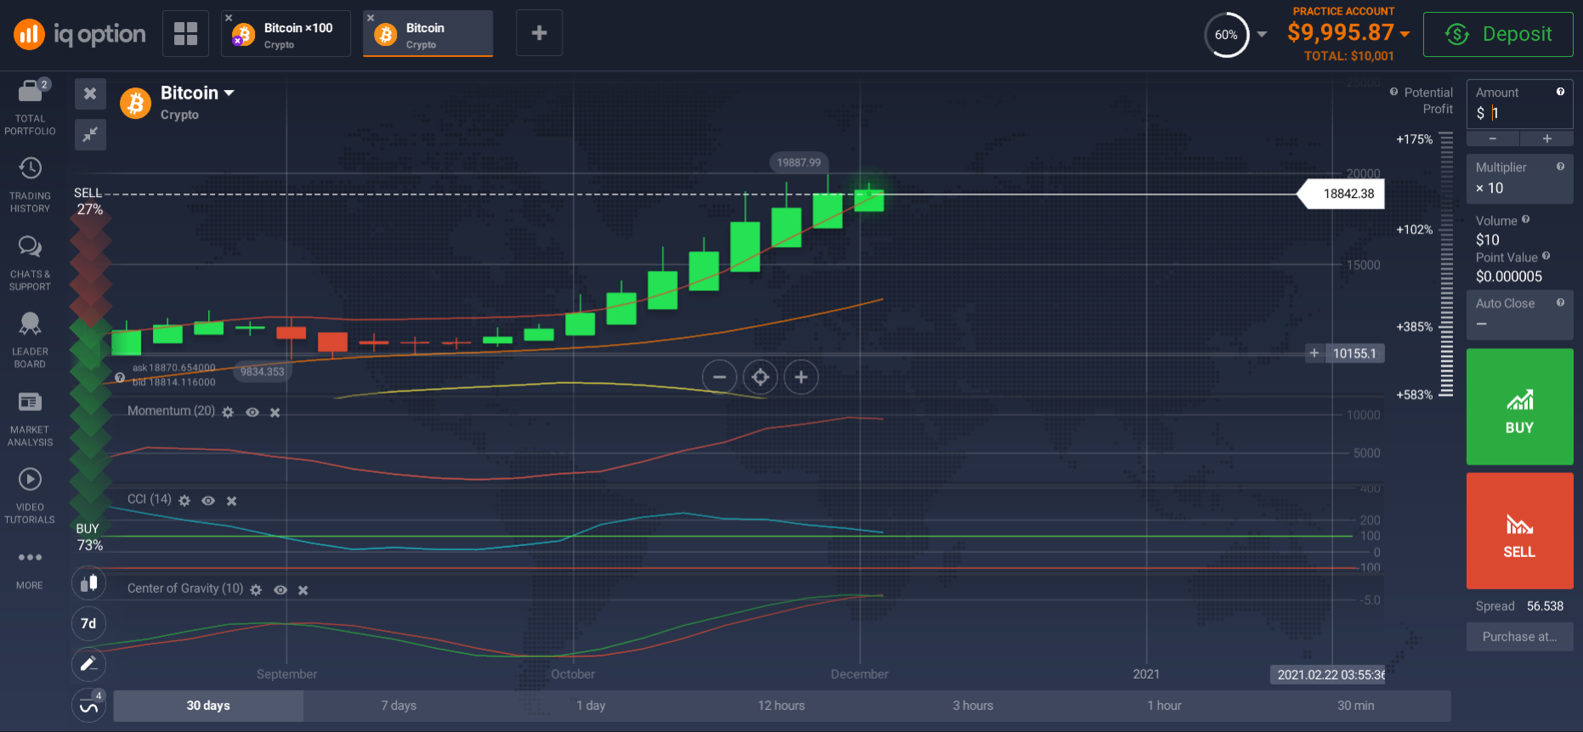Screen dimensions: 1583x732
Task: Open CCI (14) settings gear
Action: [x=184, y=501]
